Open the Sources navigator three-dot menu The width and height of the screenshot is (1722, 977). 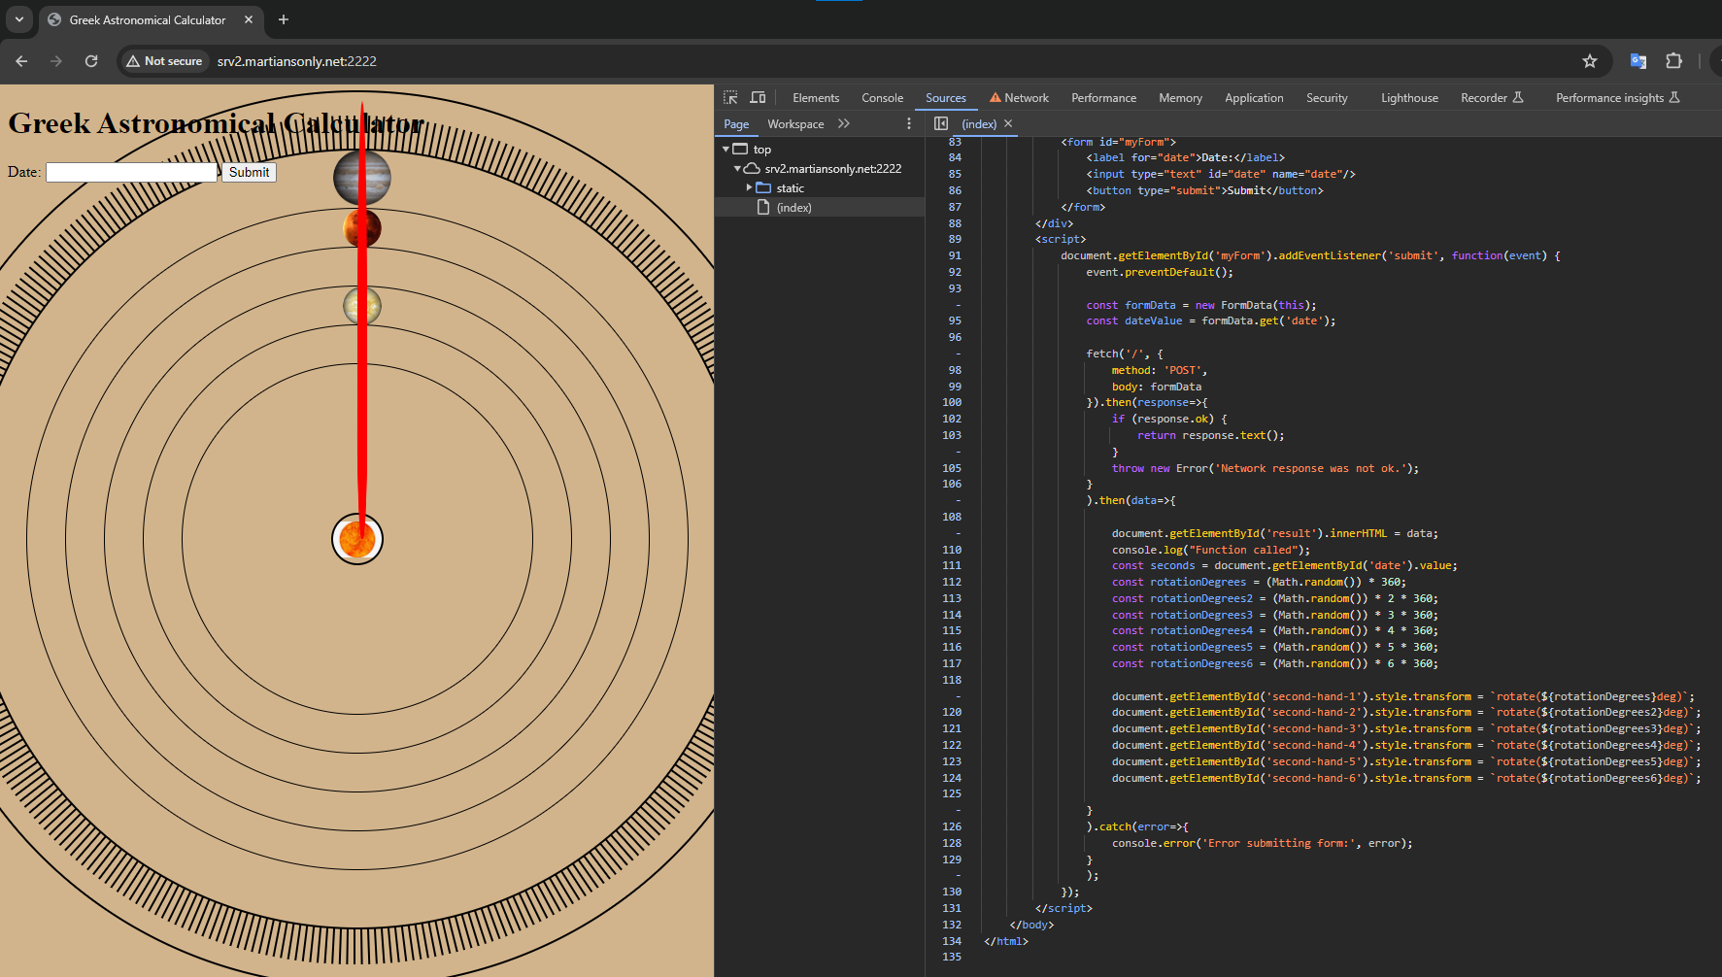(x=909, y=124)
